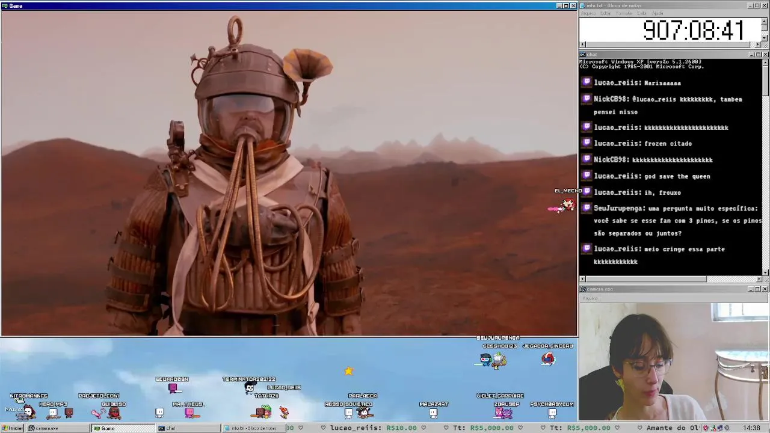Click the HEAD_MP3 white avatar
Image resolution: width=770 pixels, height=433 pixels.
52,413
